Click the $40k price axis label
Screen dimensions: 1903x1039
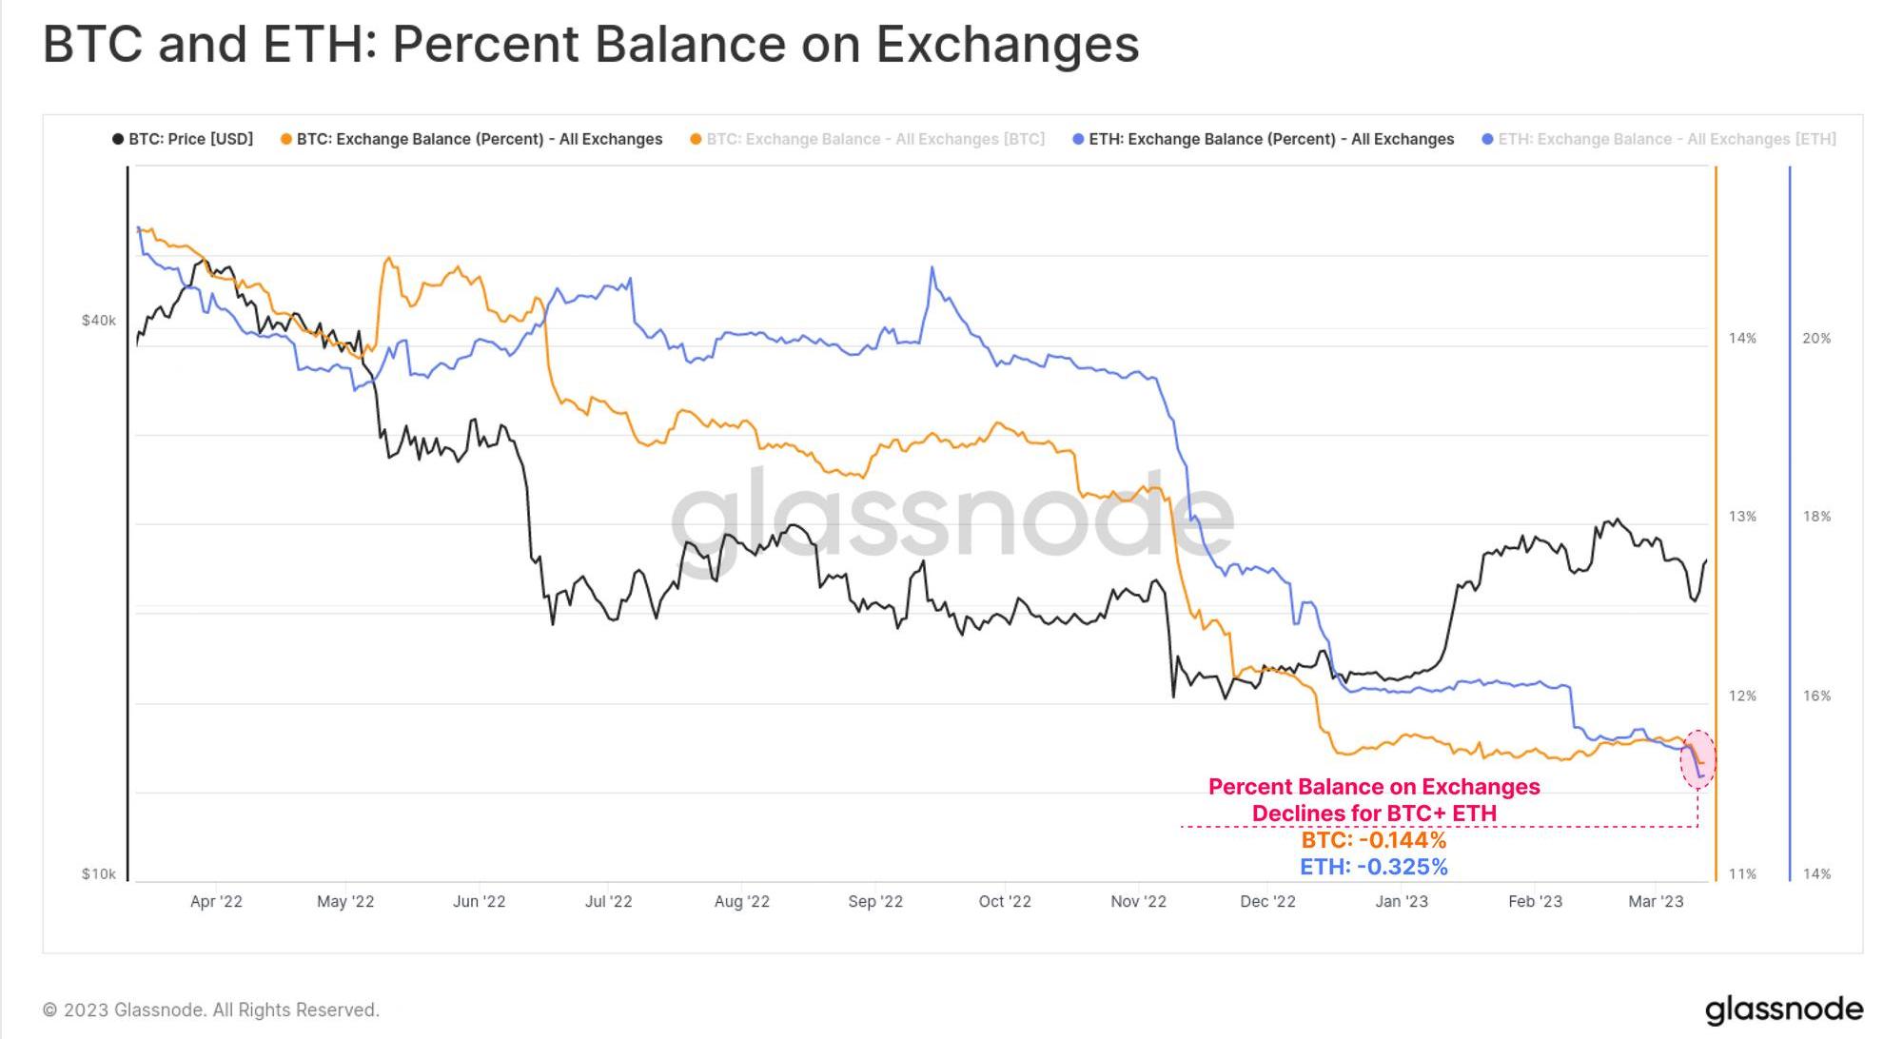click(x=99, y=321)
